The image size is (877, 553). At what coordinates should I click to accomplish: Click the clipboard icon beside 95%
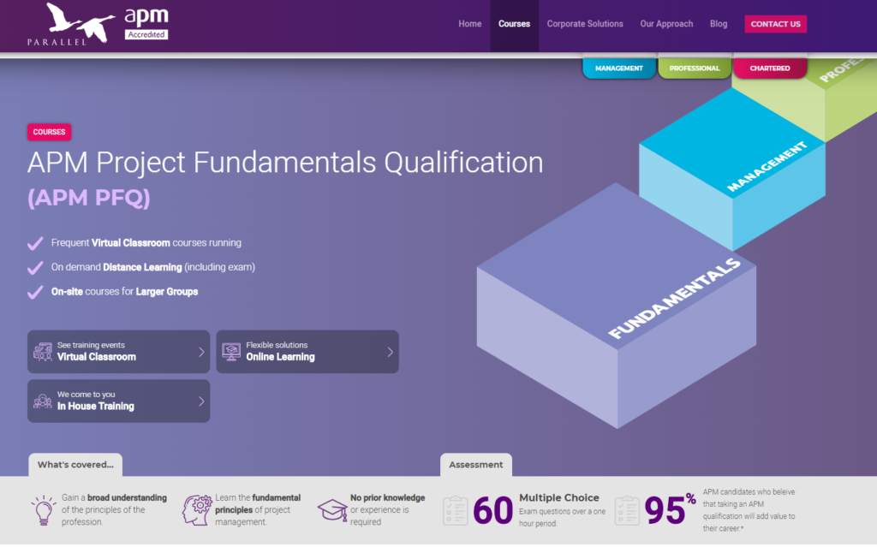(x=627, y=510)
